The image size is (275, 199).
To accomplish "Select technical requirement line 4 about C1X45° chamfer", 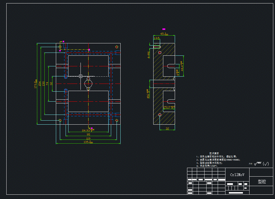I will click(x=207, y=166).
